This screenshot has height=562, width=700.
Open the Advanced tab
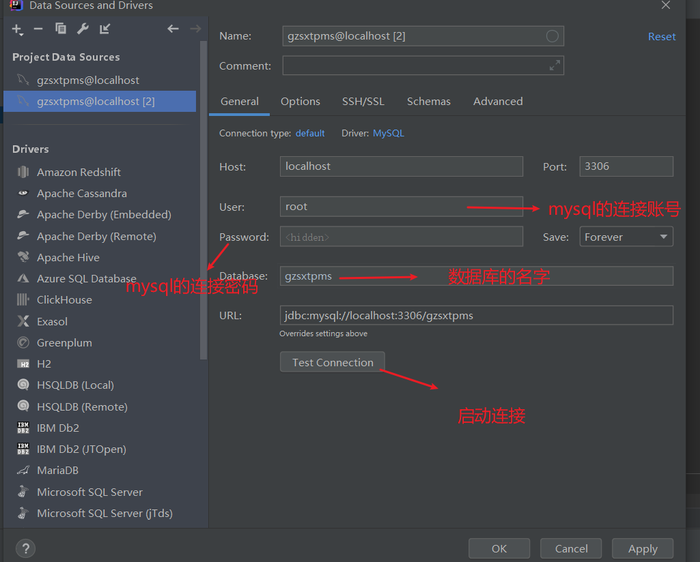498,102
